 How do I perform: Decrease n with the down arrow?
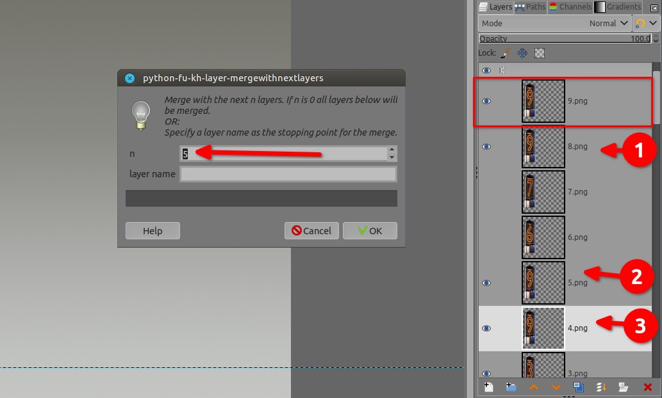pos(392,157)
